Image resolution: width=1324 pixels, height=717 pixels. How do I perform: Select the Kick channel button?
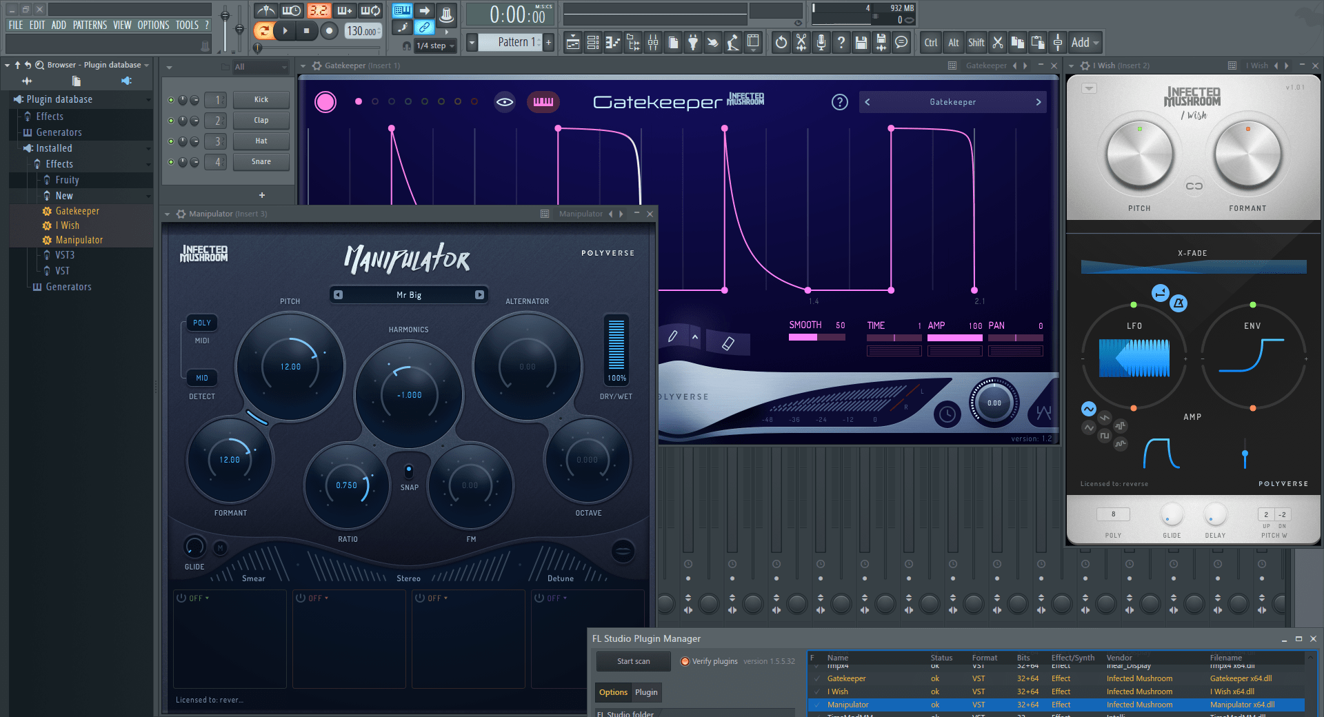(261, 99)
